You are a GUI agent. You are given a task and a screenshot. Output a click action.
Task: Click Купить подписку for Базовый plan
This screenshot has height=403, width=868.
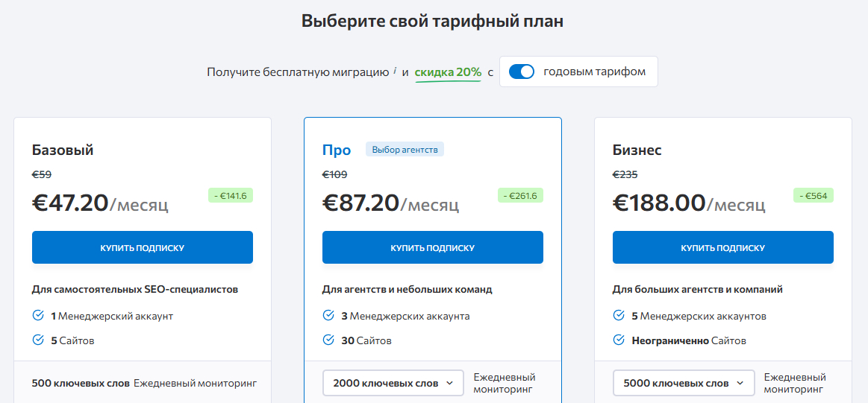(x=143, y=247)
